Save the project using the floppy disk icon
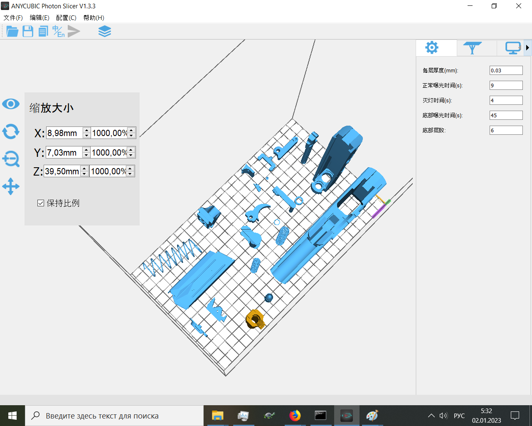Screen dimensions: 532x426 (28, 31)
